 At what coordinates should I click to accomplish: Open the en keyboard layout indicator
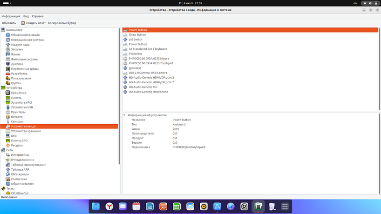pyautogui.click(x=355, y=3)
